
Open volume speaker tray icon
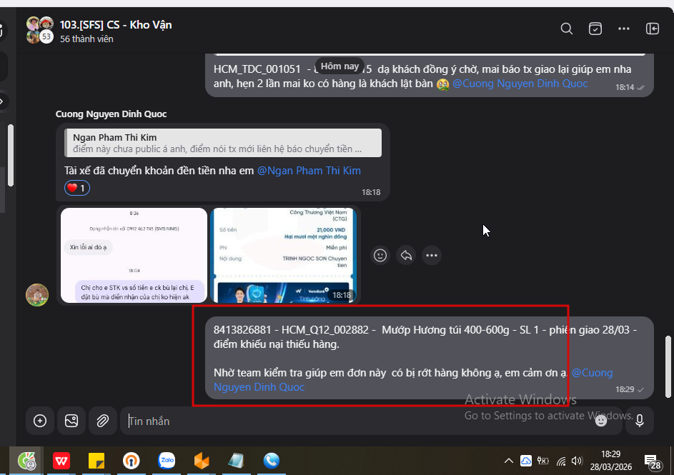577,461
